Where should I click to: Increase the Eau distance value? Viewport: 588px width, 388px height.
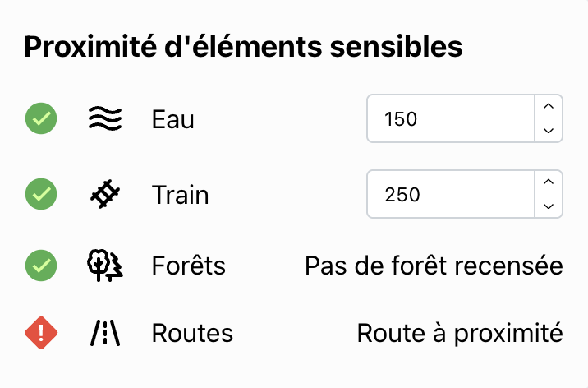[549, 107]
